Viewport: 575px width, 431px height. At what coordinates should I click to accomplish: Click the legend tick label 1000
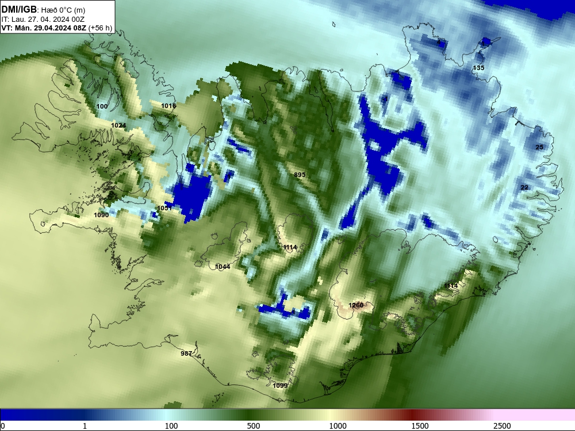[338, 426]
